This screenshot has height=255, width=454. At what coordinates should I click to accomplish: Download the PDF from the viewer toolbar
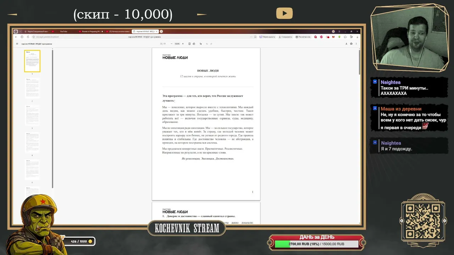[x=346, y=44]
